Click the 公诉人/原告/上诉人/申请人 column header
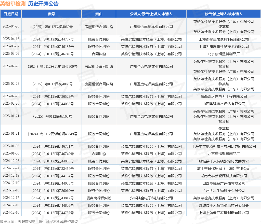The height and width of the screenshot is (224, 261). (151, 14)
